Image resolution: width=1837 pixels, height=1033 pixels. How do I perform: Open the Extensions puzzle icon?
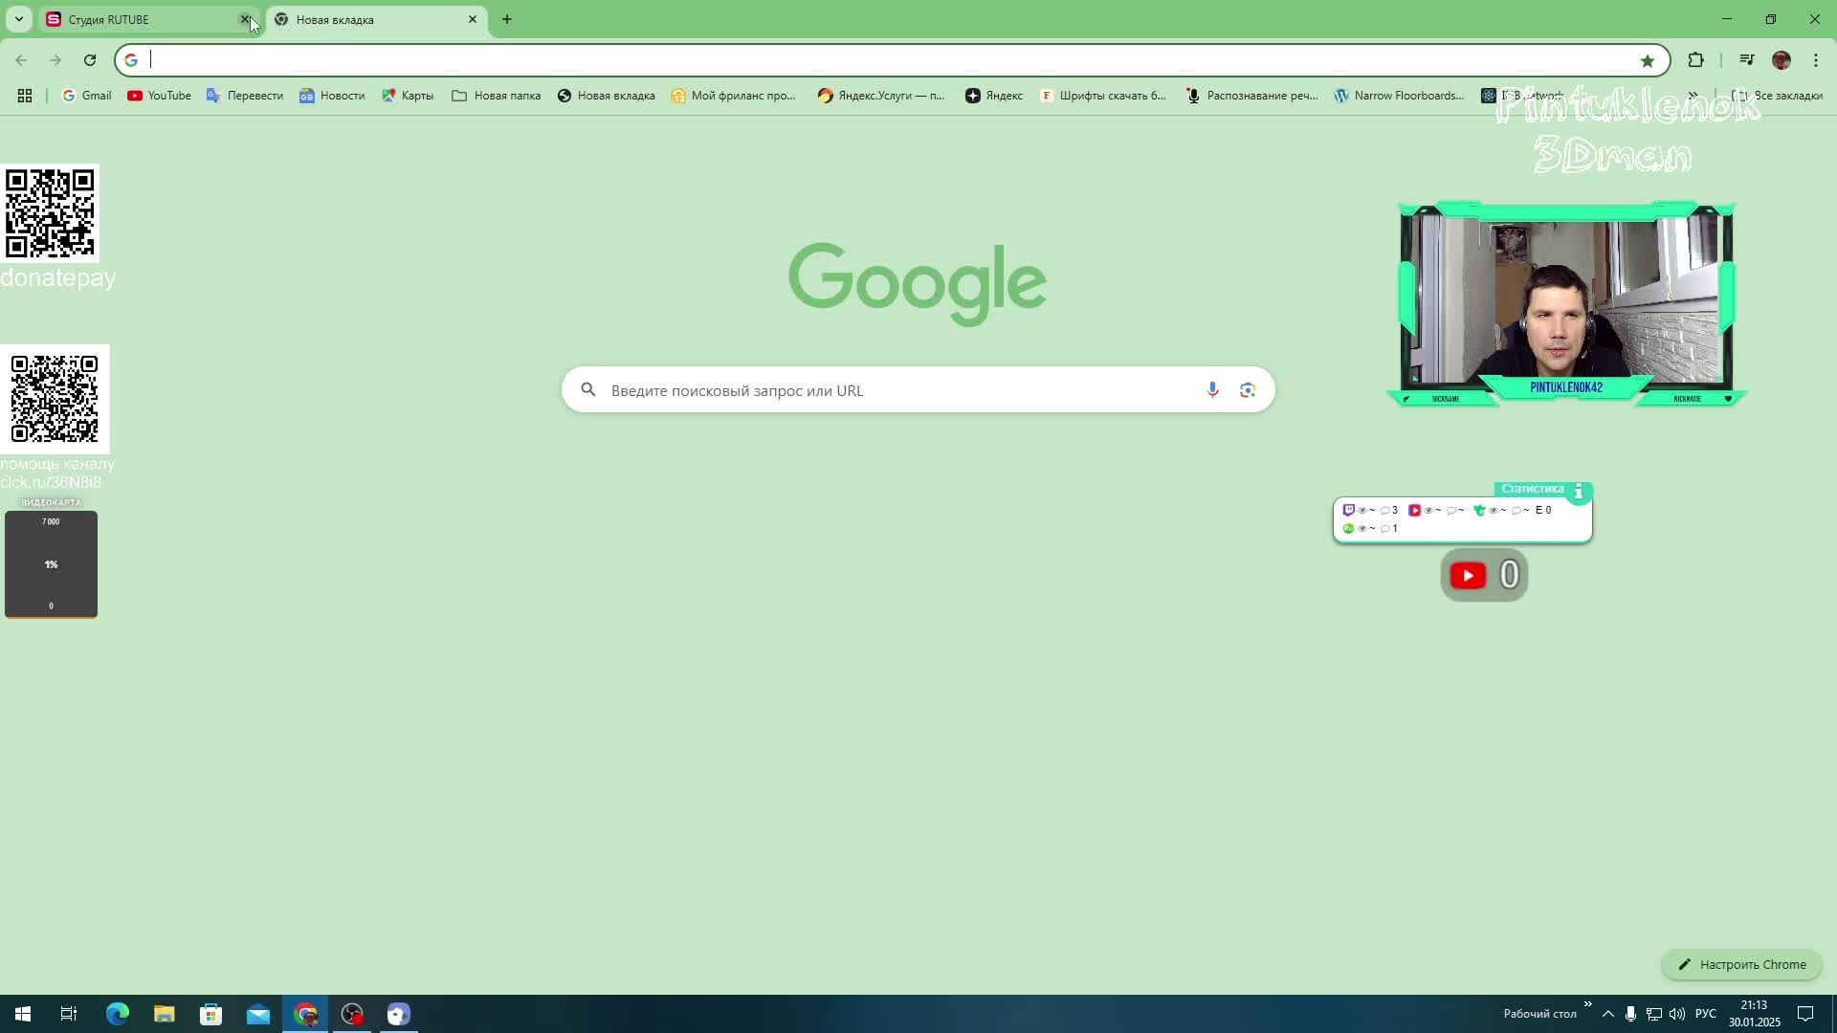1695,60
